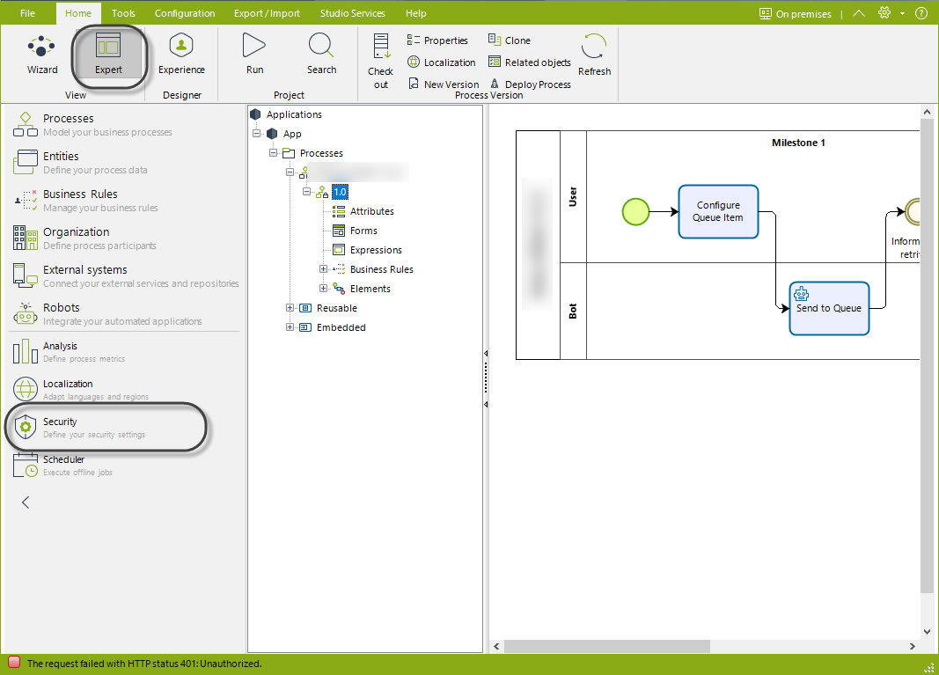This screenshot has height=675, width=939.
Task: Open the help question mark icon
Action: point(921,13)
